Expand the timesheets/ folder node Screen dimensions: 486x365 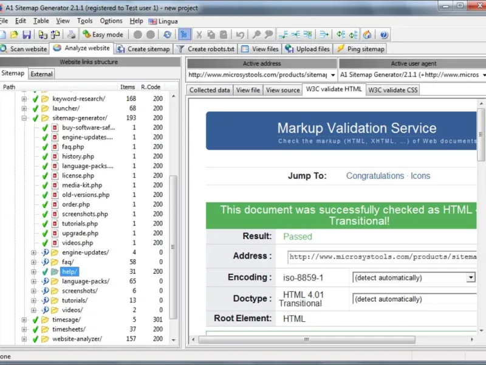coord(24,330)
